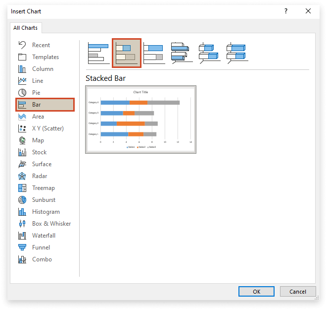
Task: Close the Insert Chart dialog
Action: coord(308,11)
